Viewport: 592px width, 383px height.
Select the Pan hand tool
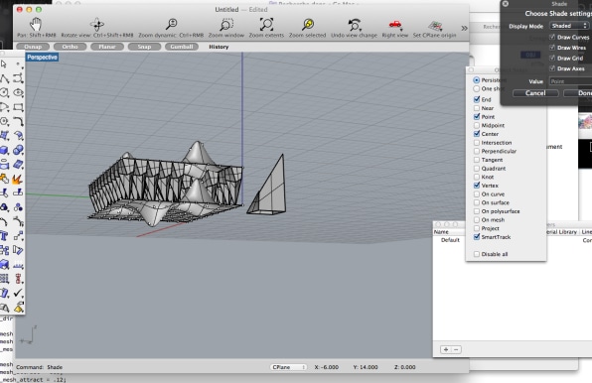tap(36, 25)
